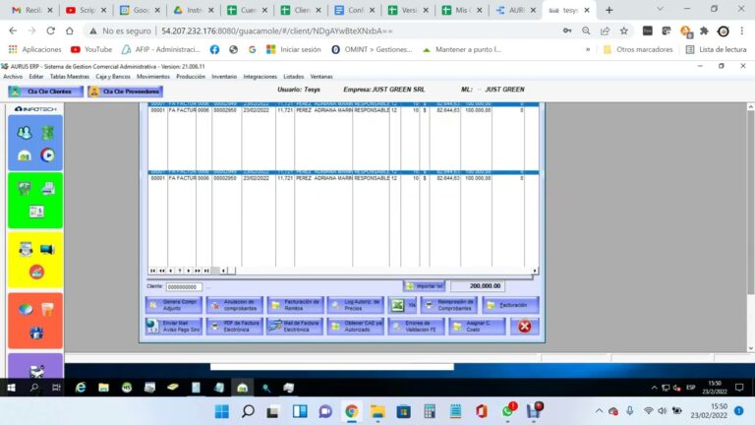Expand hidden bookmarks chevron
This screenshot has width=755, height=425.
tap(588, 49)
